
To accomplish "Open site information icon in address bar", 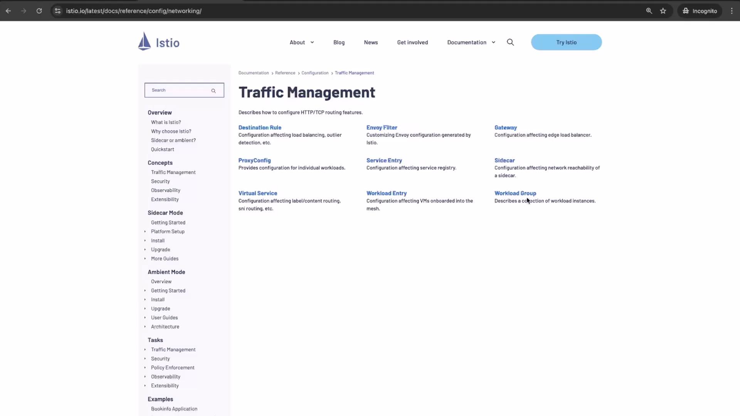I will point(57,11).
